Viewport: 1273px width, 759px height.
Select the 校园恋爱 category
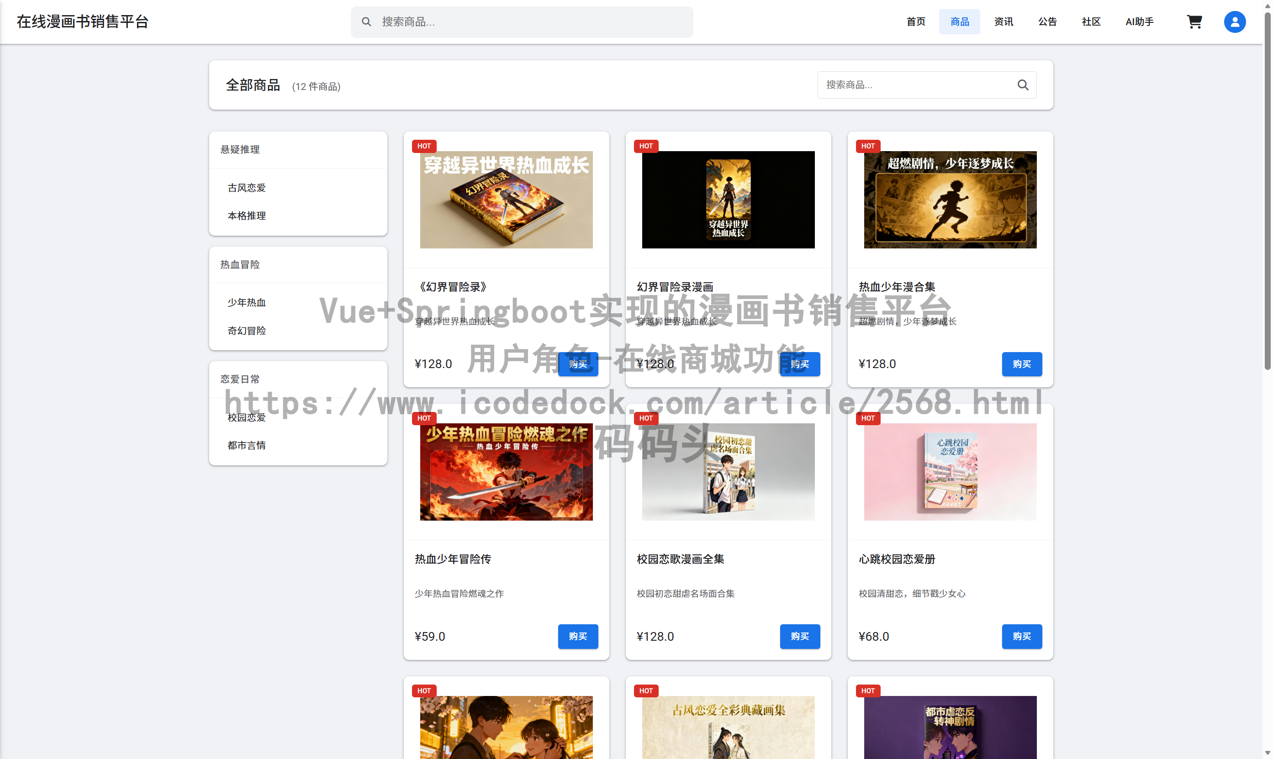click(x=246, y=417)
